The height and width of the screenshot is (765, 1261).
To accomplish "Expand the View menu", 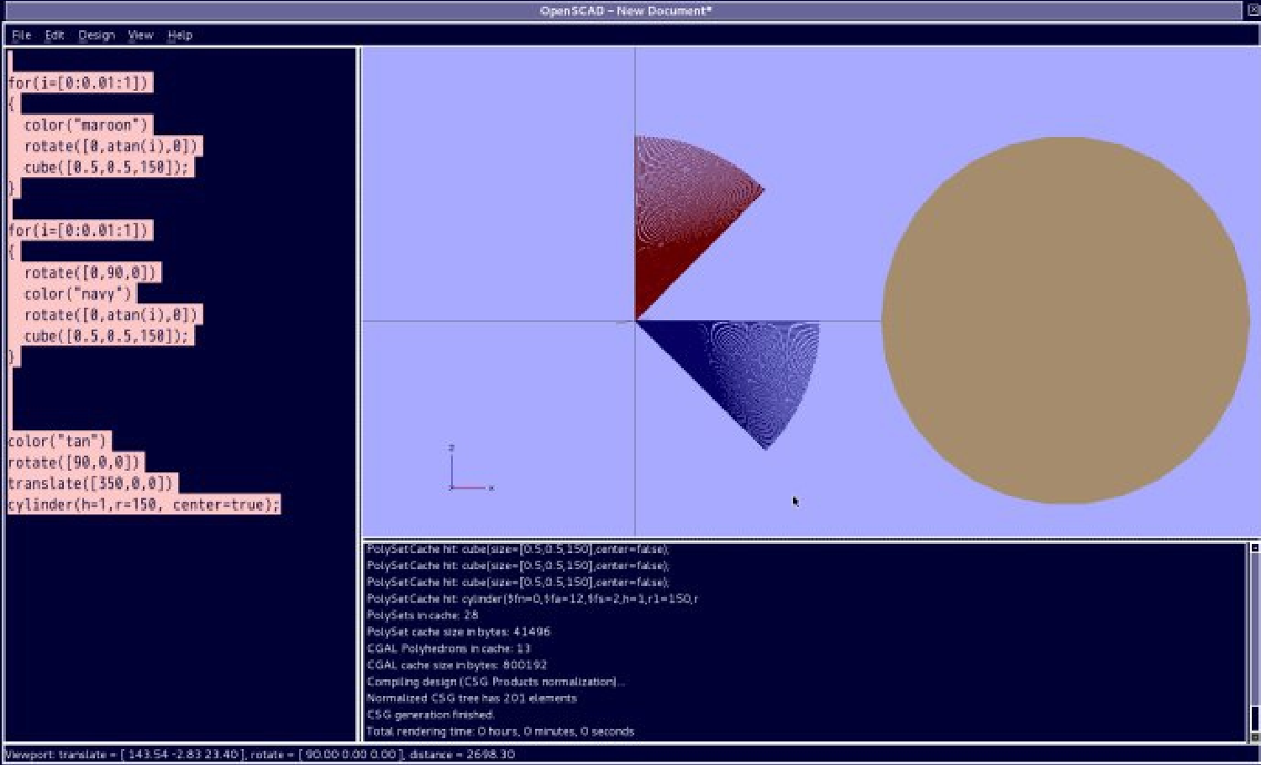I will click(140, 35).
